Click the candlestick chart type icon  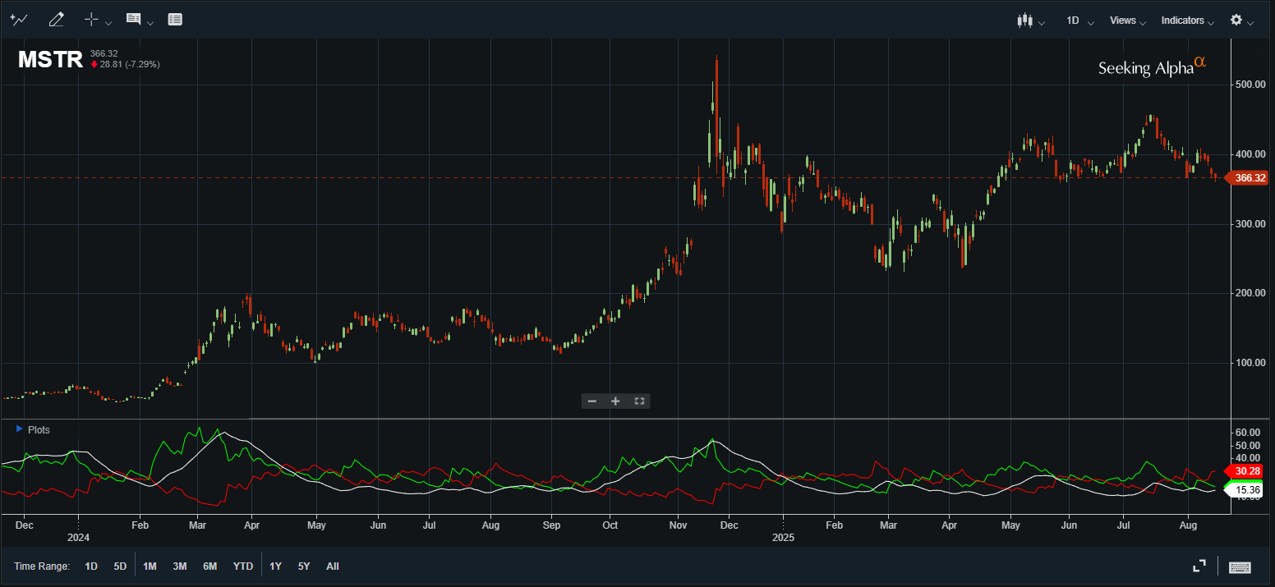click(1024, 21)
